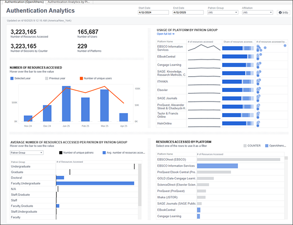Click the Doctoral patron group bar
Viewport: 293px width, 225px height.
pyautogui.click(x=60, y=178)
